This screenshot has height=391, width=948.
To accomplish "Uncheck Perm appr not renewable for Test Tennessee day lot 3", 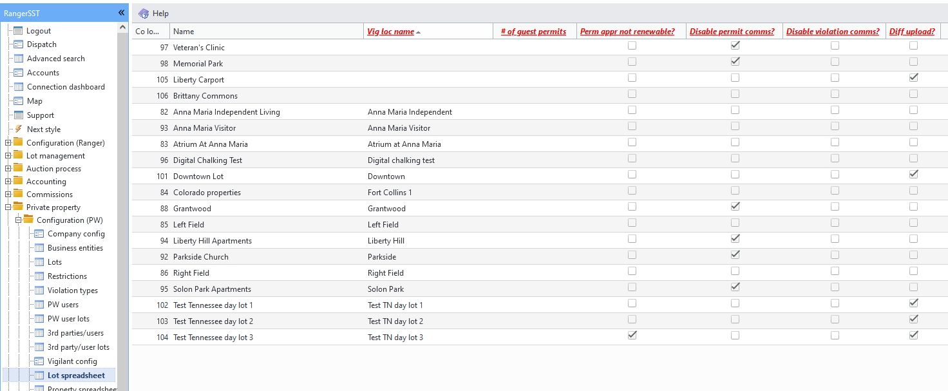I will click(632, 336).
